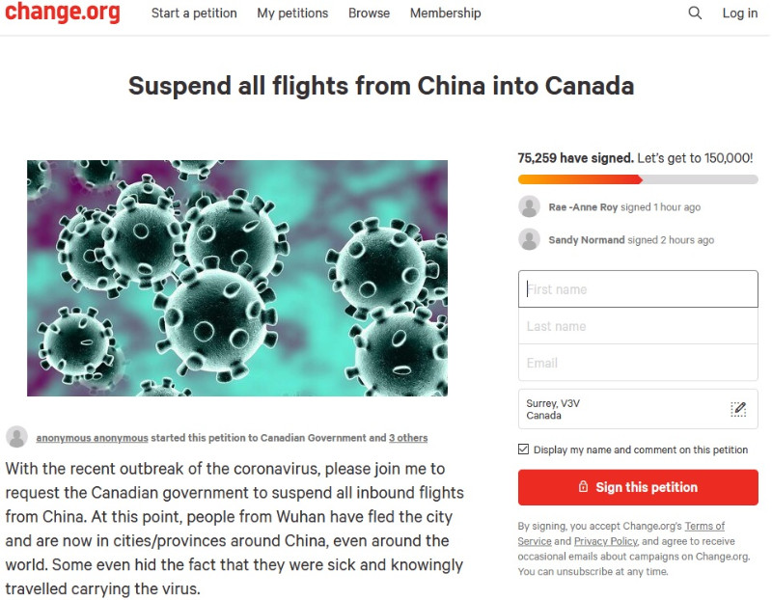Click the signature progress bar
The width and height of the screenshot is (772, 600).
point(638,179)
